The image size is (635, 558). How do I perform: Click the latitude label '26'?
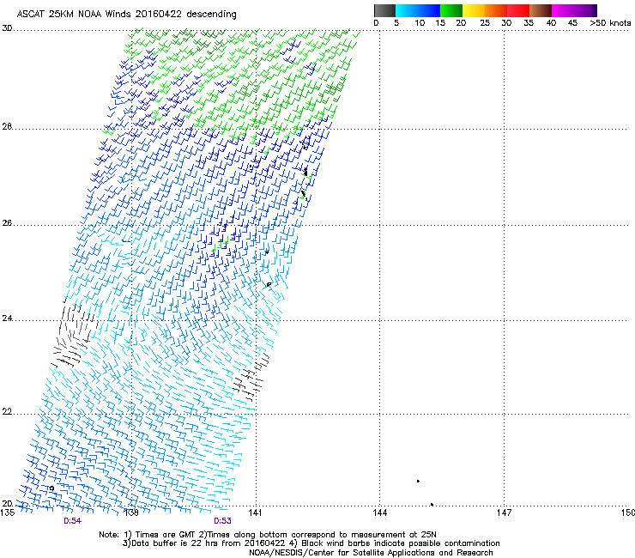[x=7, y=223]
